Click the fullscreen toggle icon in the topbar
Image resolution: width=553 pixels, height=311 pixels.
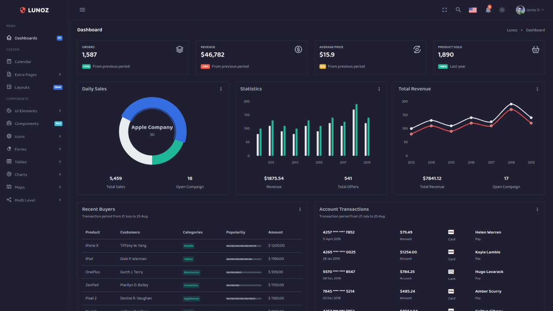coord(445,10)
